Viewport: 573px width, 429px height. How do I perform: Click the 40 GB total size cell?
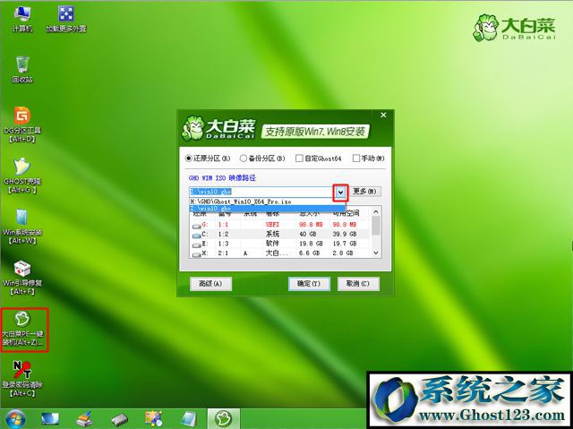pyautogui.click(x=308, y=234)
